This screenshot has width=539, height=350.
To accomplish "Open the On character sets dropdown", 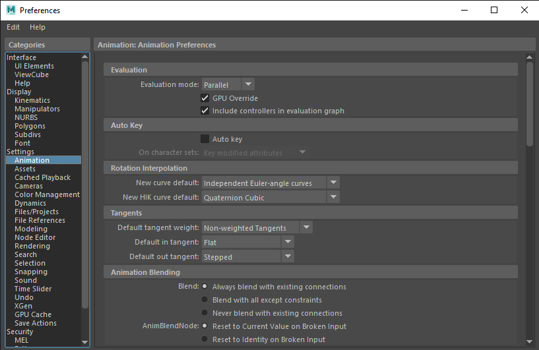I will point(255,152).
